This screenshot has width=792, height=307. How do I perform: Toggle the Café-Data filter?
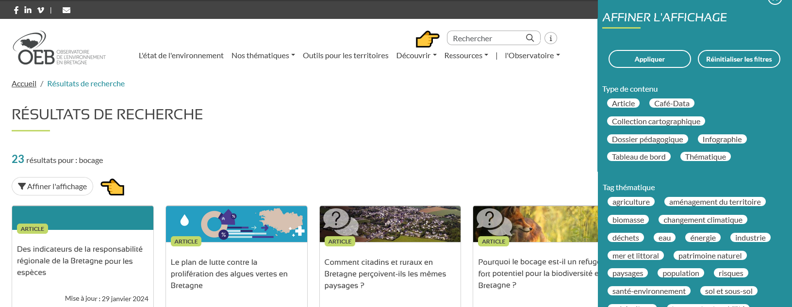pyautogui.click(x=672, y=103)
